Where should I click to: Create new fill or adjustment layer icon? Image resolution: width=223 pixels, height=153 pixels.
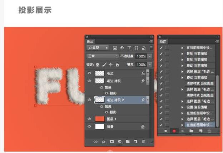pyautogui.click(x=120, y=142)
